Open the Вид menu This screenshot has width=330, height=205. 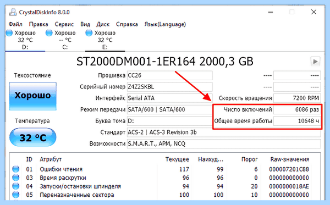pos(85,24)
